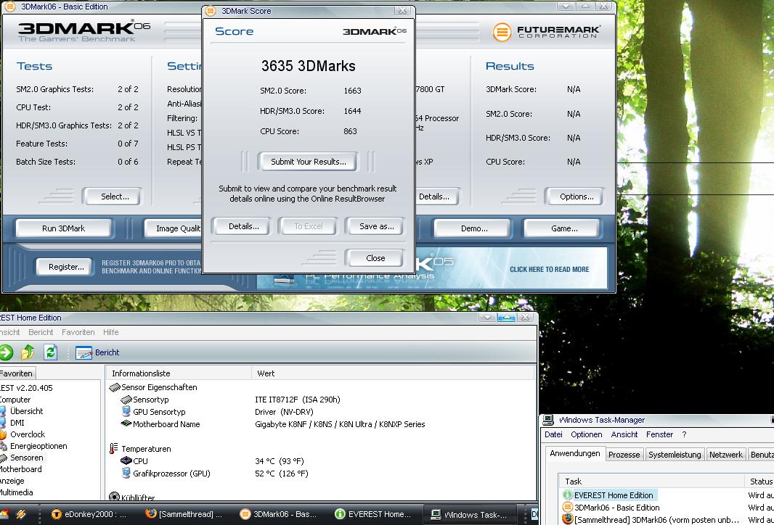Open Details in the 3DMark Score dialog
Viewport: 774px width, 525px height.
click(x=243, y=226)
